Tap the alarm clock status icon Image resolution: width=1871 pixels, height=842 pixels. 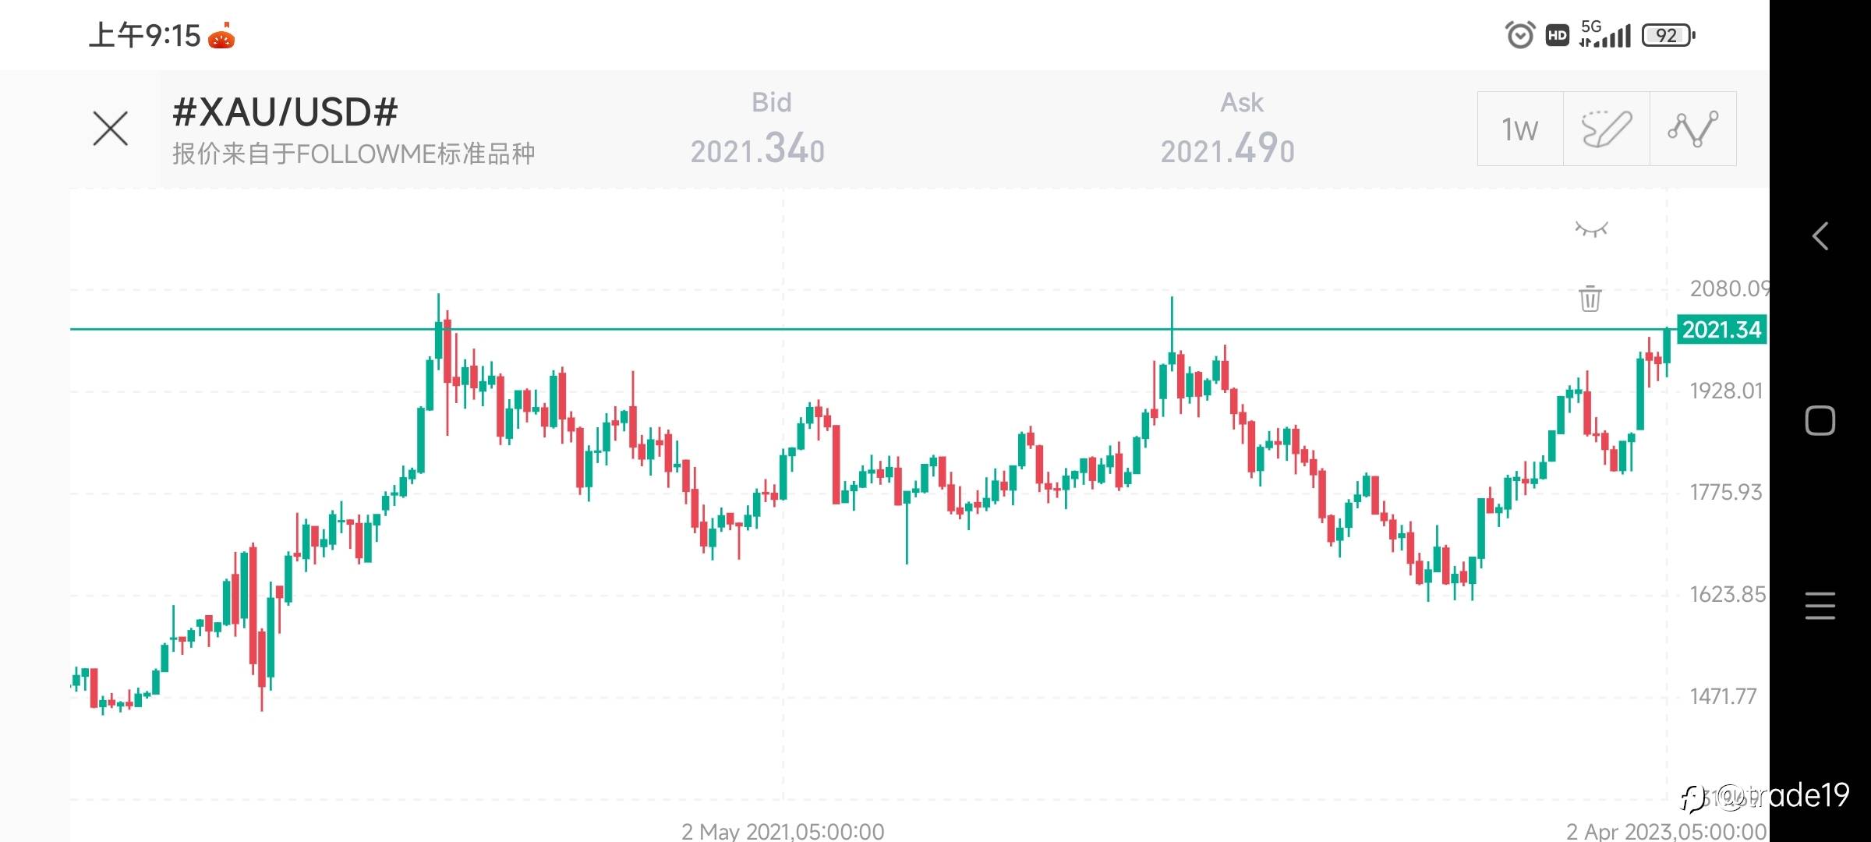coord(1519,35)
